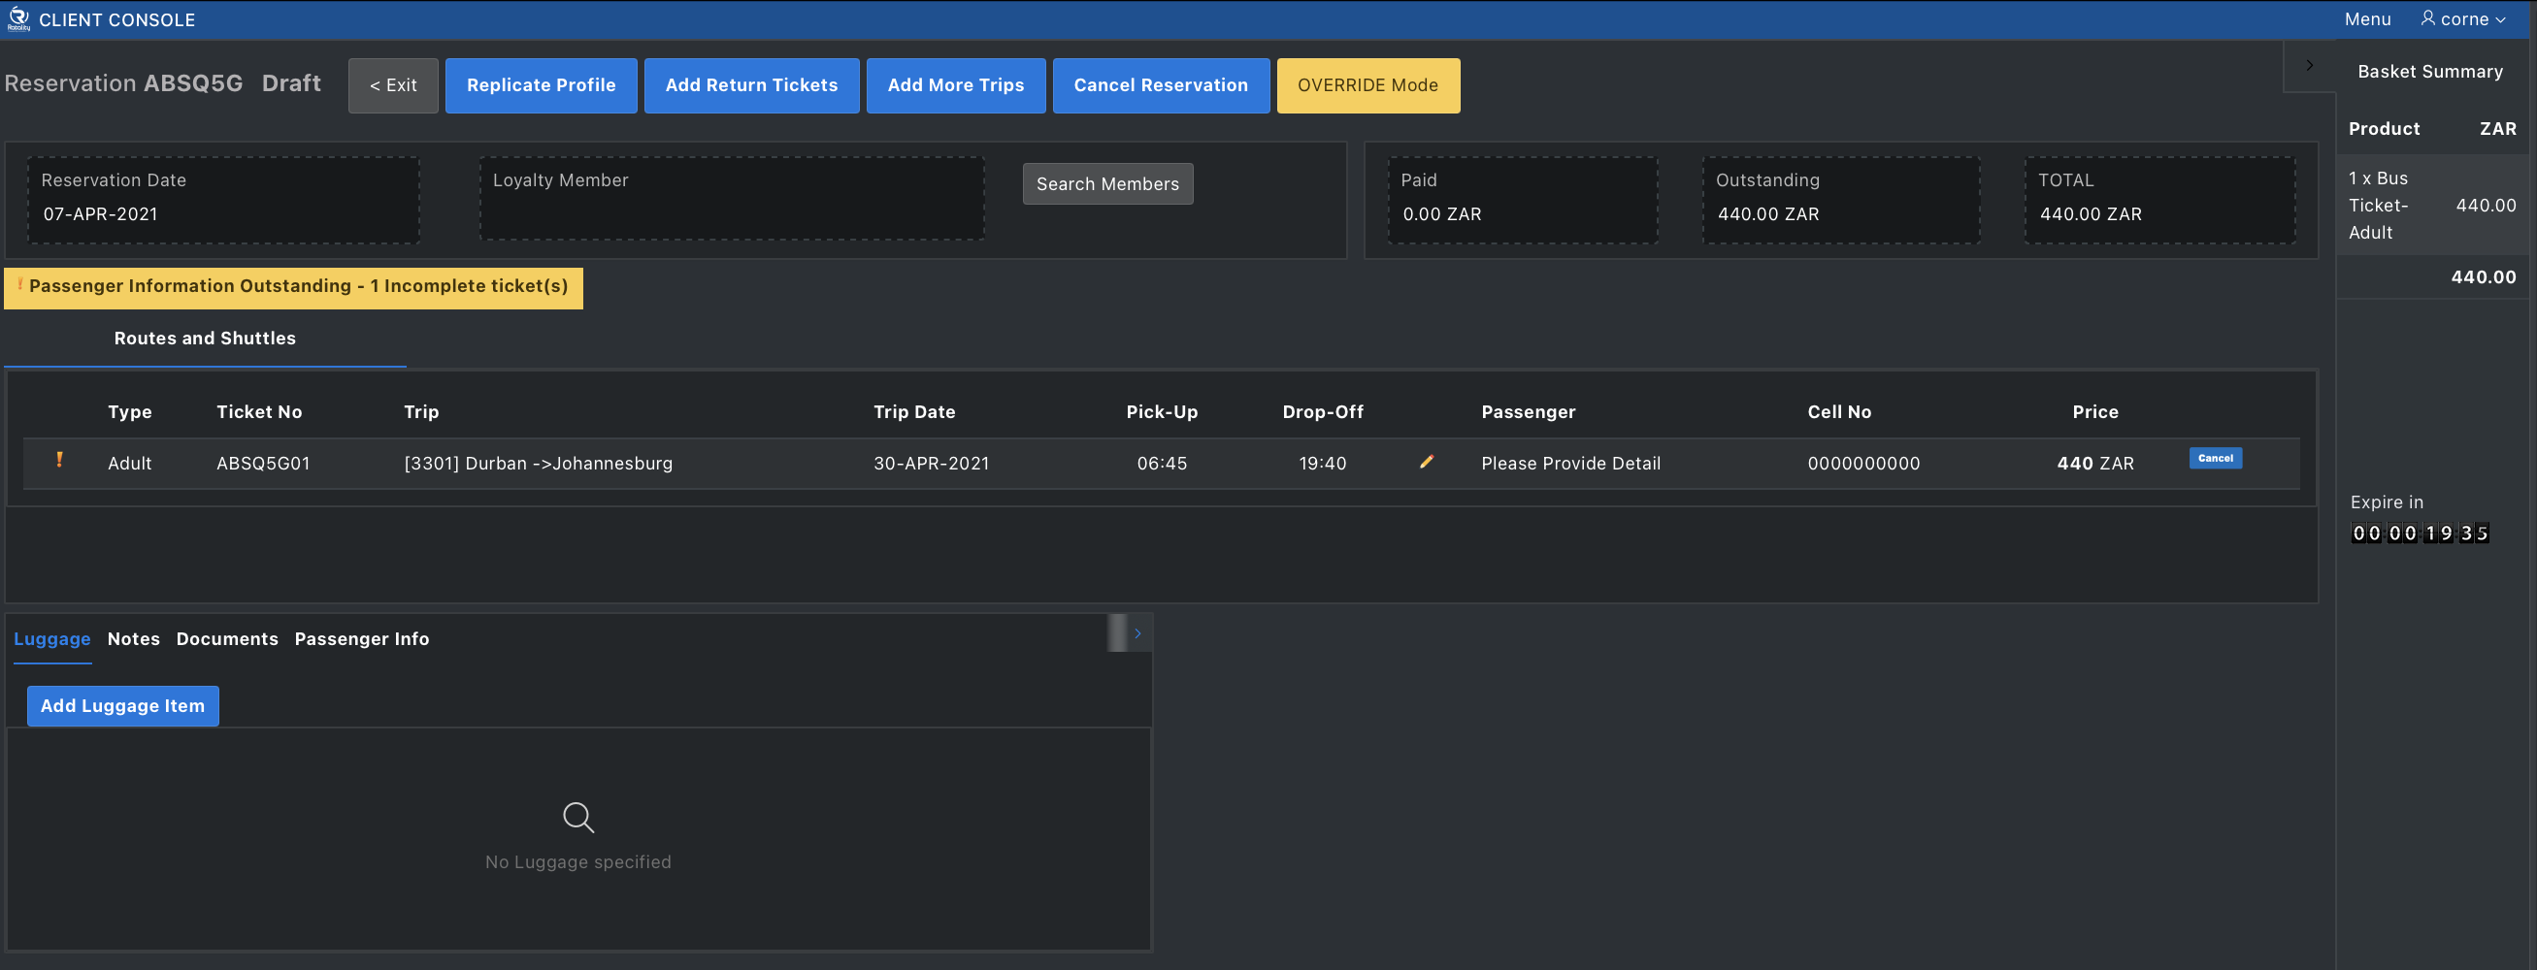Click the Ticket No column header

[x=259, y=412]
